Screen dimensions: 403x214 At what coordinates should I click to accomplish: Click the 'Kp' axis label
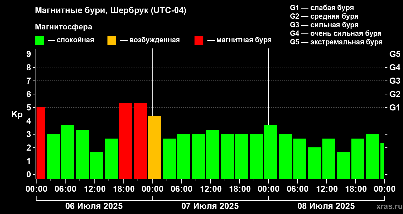17,114
